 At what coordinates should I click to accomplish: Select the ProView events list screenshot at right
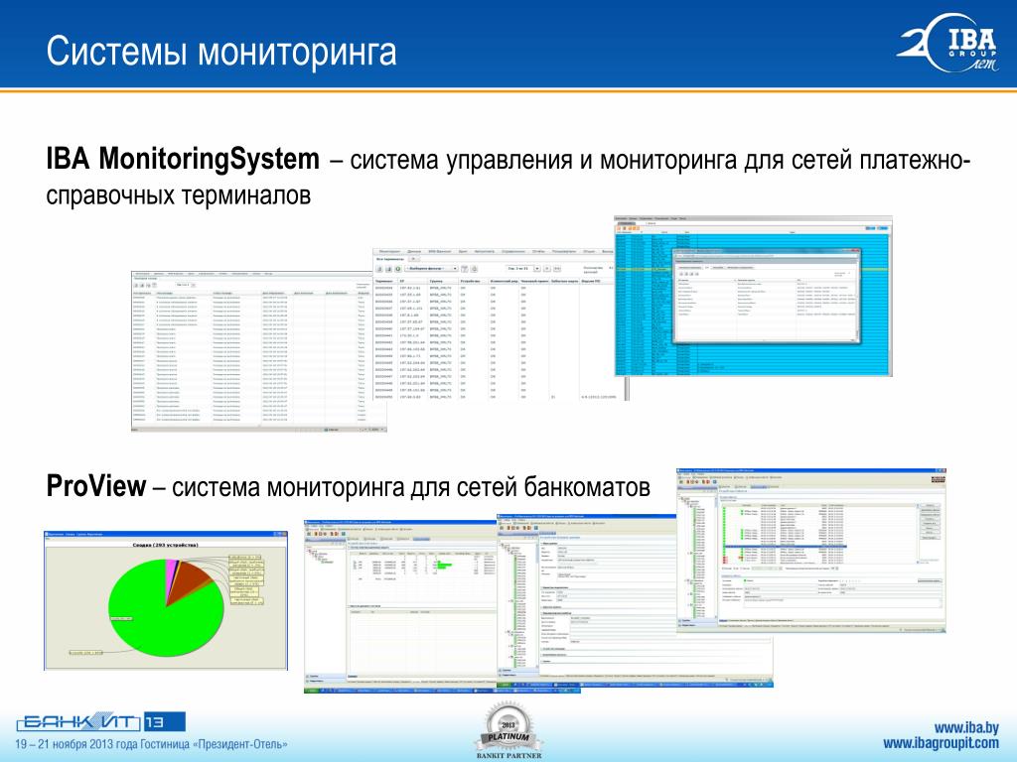coord(810,550)
